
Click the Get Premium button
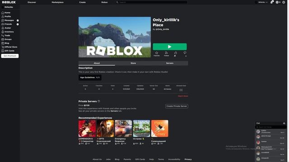pyautogui.click(x=10, y=56)
